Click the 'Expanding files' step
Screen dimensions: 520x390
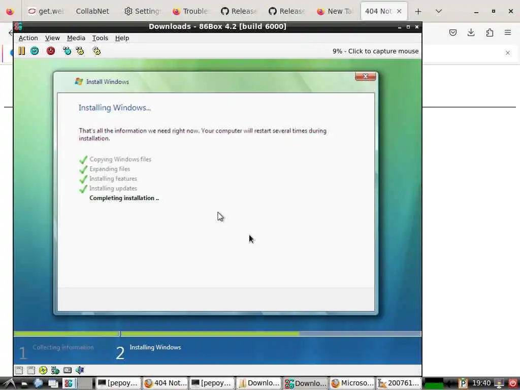110,169
